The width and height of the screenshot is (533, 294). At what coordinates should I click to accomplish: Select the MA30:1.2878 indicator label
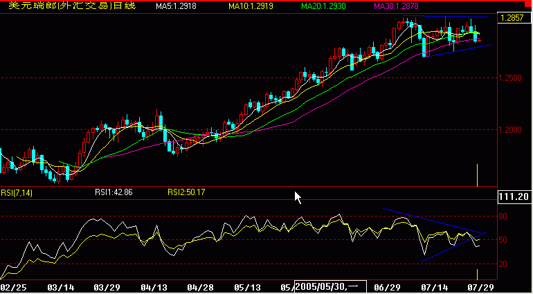(x=396, y=6)
